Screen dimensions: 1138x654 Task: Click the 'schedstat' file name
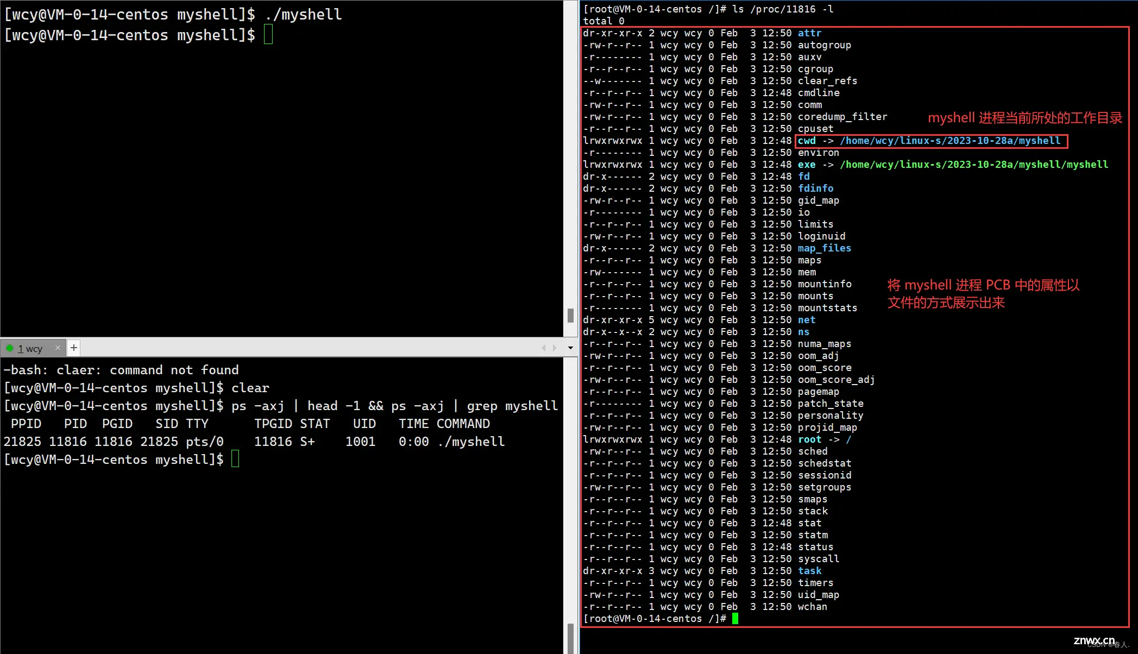click(824, 463)
